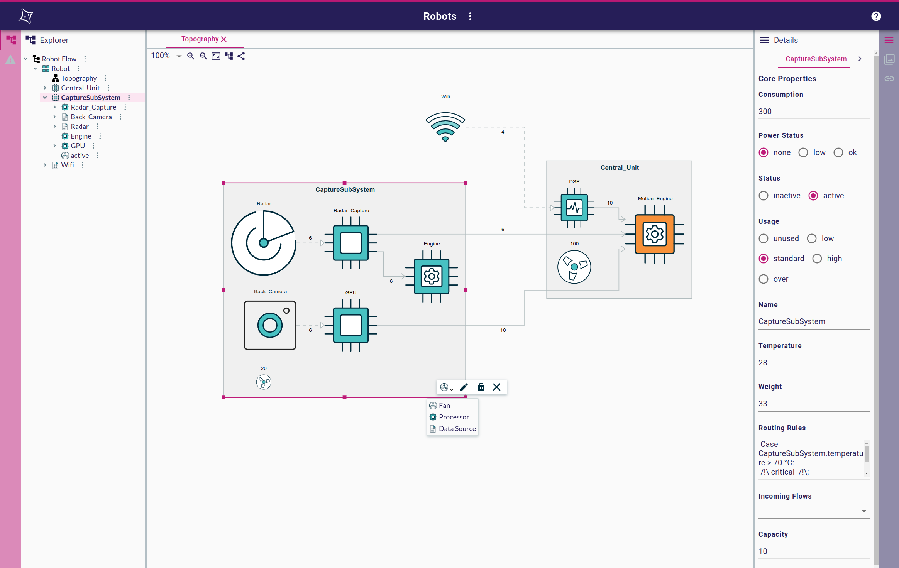899x568 pixels.
Task: Set Status to inactive
Action: 764,196
